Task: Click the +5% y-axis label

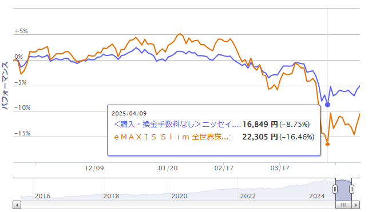Action: [x=21, y=31]
